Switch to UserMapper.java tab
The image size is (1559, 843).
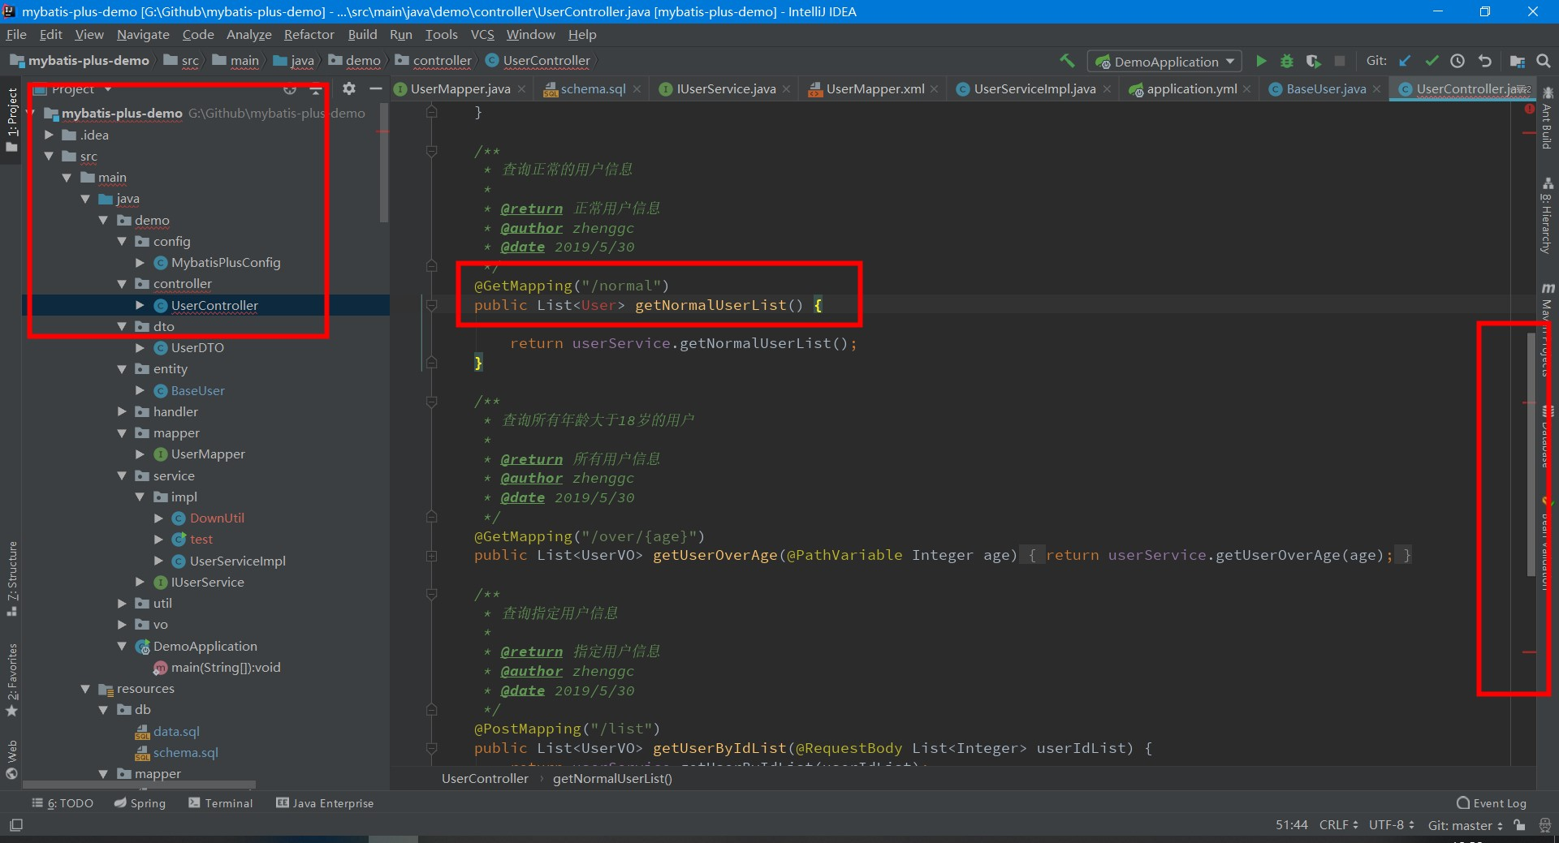coord(460,89)
